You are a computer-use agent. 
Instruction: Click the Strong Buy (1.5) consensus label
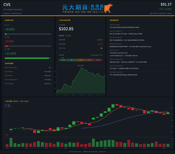pyautogui.click(x=97, y=55)
